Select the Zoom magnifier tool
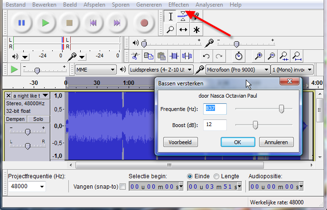Viewport: 327px width, 210px height. 171,29
